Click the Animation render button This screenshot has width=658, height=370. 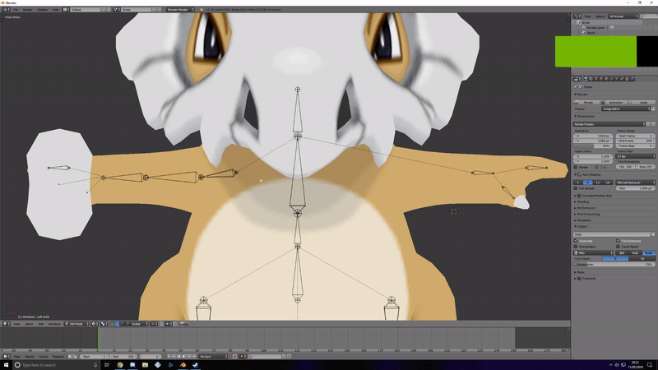tap(614, 102)
